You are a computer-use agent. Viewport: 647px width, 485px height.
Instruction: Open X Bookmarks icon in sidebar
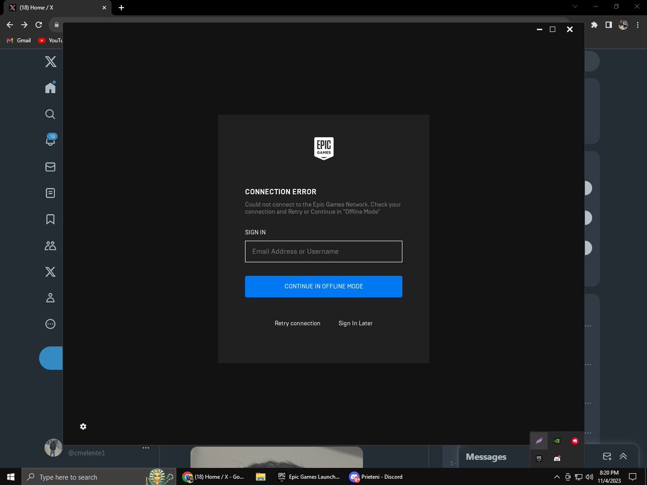(x=50, y=219)
